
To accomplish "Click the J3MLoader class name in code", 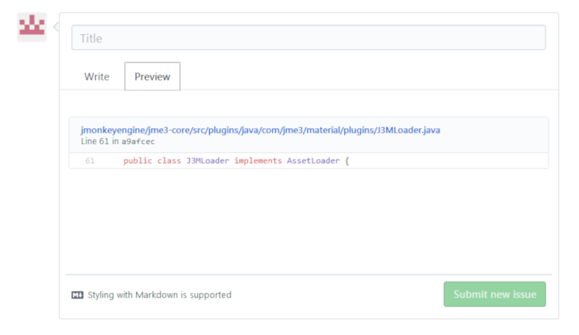I will (x=208, y=160).
